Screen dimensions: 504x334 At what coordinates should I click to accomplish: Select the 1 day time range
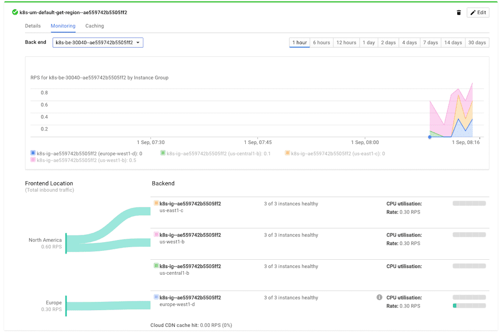pyautogui.click(x=368, y=43)
